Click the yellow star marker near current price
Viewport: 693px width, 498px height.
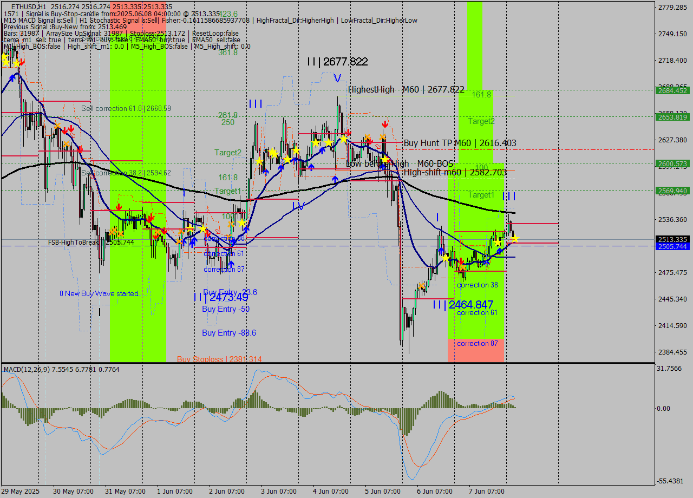[514, 239]
